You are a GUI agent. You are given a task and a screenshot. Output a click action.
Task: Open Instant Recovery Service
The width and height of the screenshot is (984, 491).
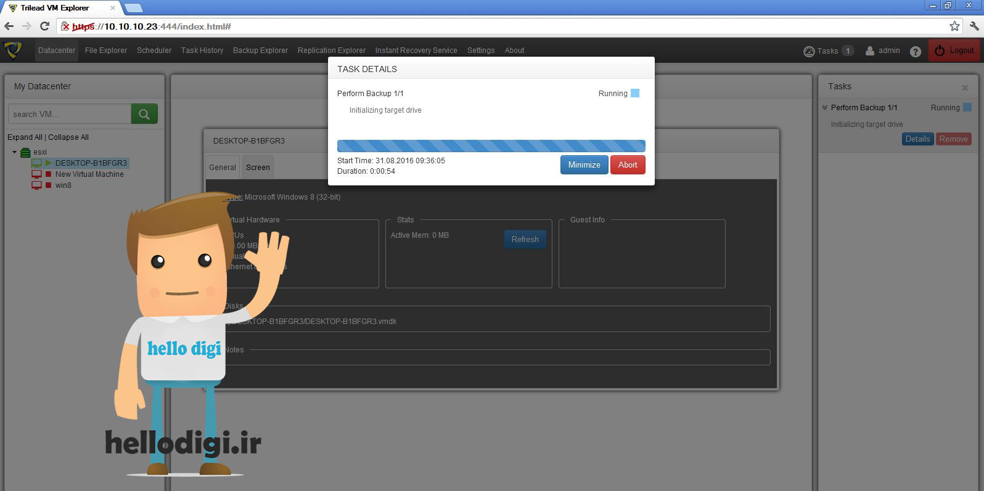coord(416,51)
